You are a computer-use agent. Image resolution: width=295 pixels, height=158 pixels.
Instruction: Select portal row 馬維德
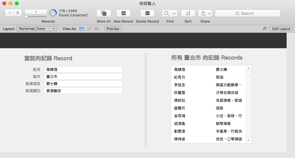(x=209, y=69)
